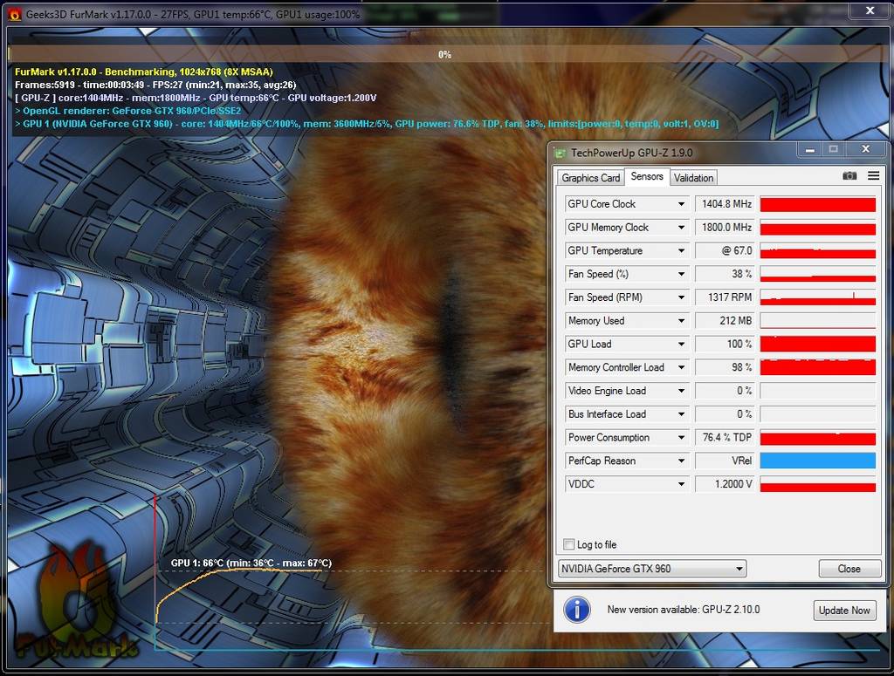Screen dimensions: 894x676
Task: Click the 212 MB memory used value
Action: coord(725,321)
